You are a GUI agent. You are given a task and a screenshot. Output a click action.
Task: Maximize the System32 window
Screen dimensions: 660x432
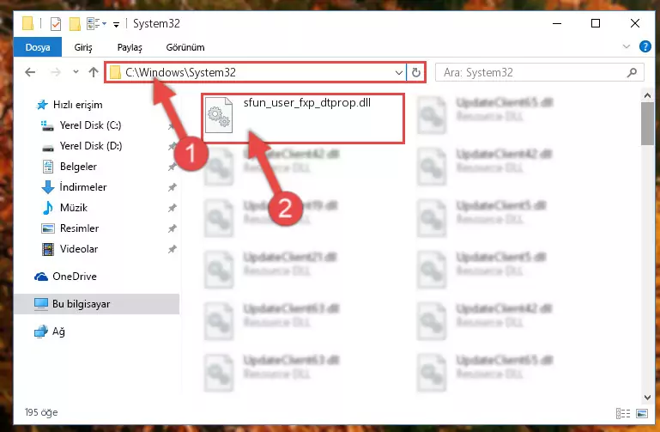595,23
